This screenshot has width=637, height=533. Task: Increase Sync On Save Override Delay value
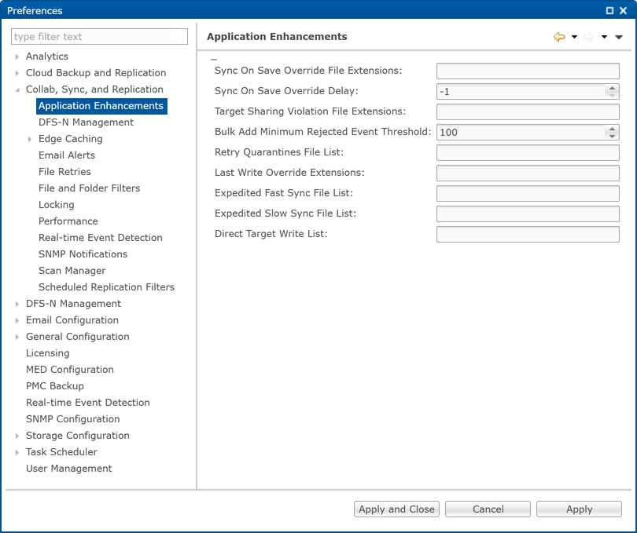612,88
